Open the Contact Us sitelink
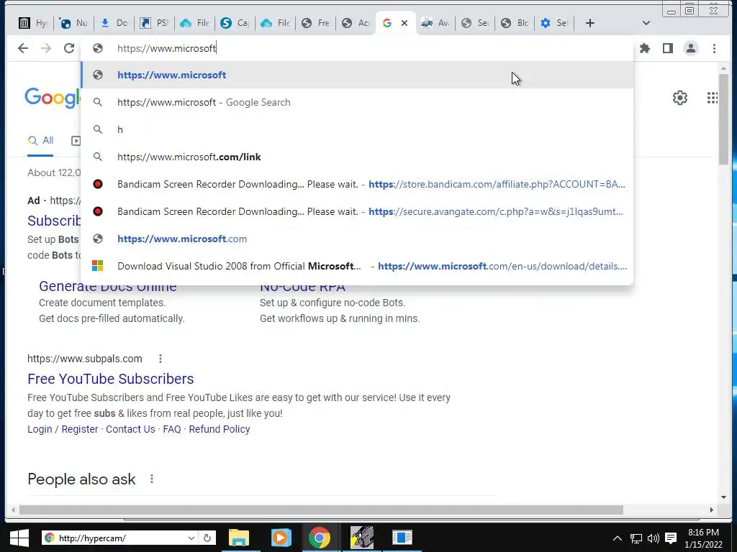 click(130, 429)
